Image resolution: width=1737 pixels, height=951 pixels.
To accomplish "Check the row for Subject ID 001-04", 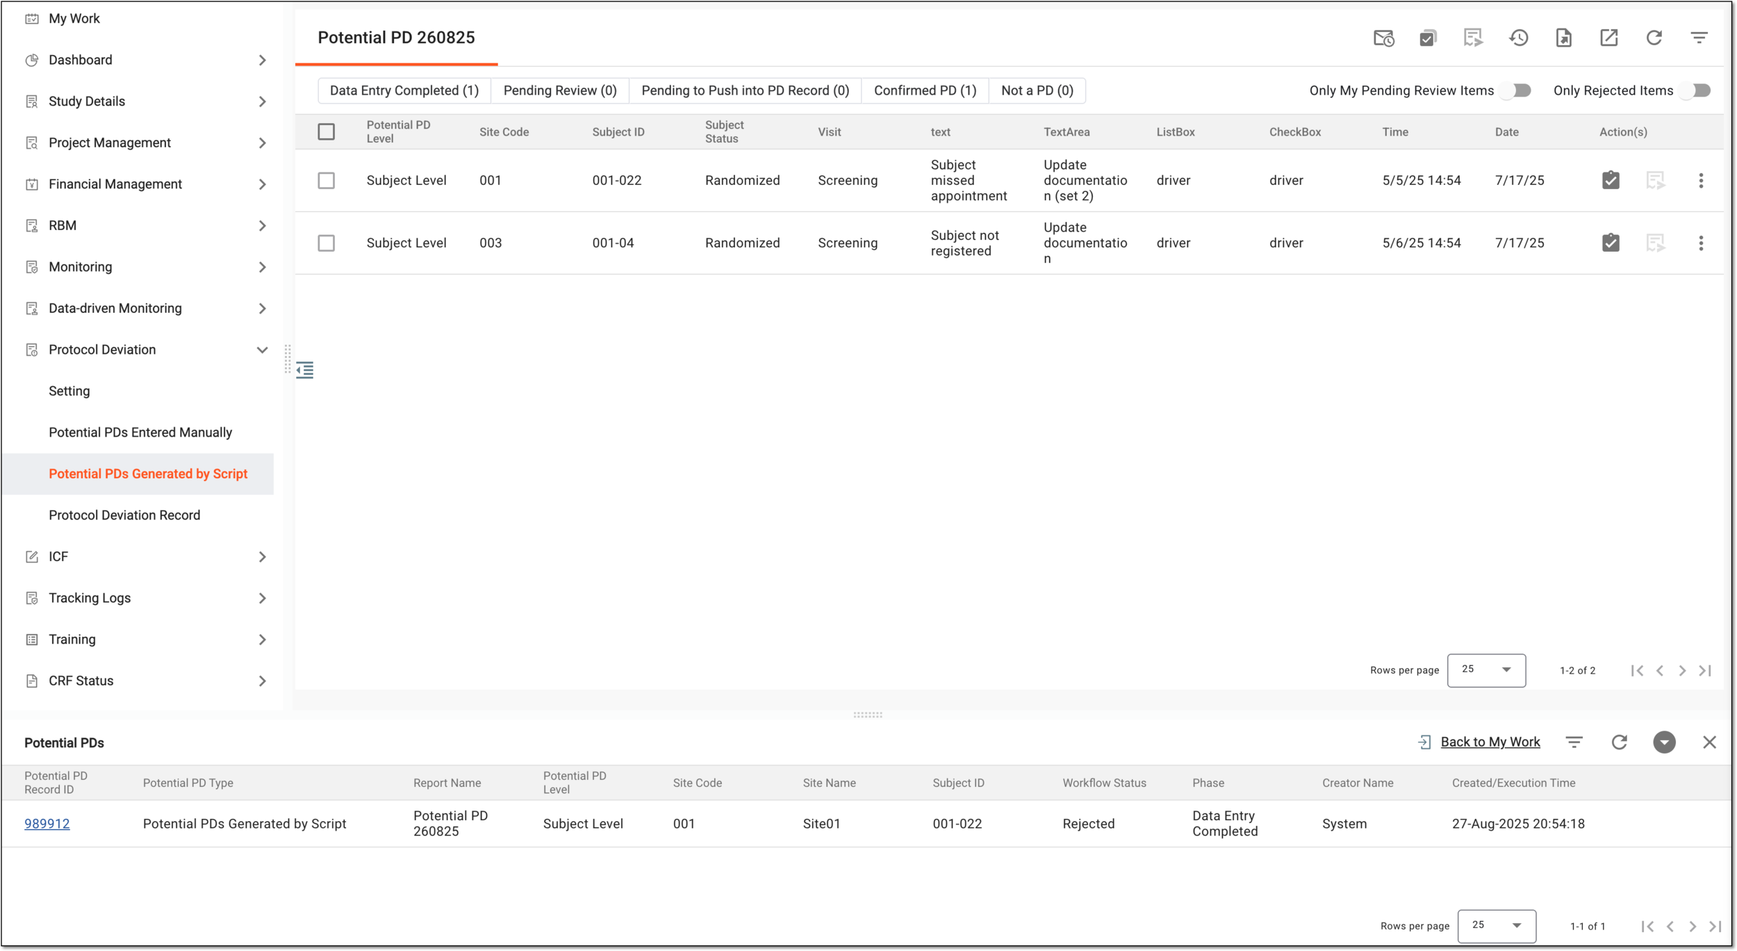I will [327, 243].
